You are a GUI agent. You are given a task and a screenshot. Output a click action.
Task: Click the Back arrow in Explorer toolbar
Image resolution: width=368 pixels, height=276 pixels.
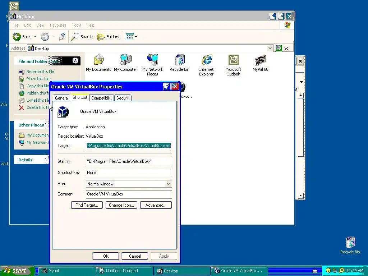(x=17, y=37)
